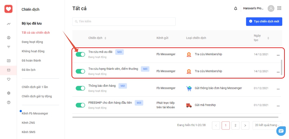Open the heart logo home icon
Screen dimensions: 289x139
point(8,9)
